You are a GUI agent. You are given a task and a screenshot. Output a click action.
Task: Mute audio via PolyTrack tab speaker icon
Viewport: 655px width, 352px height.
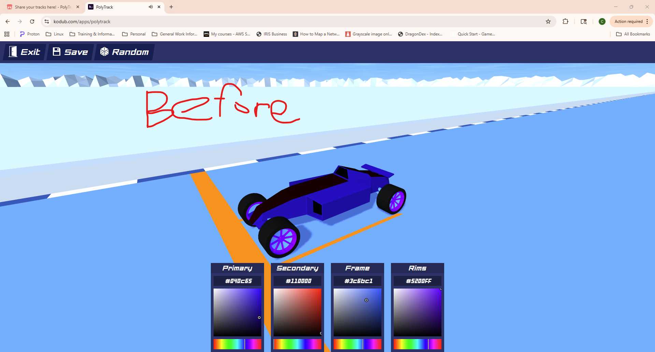(150, 7)
